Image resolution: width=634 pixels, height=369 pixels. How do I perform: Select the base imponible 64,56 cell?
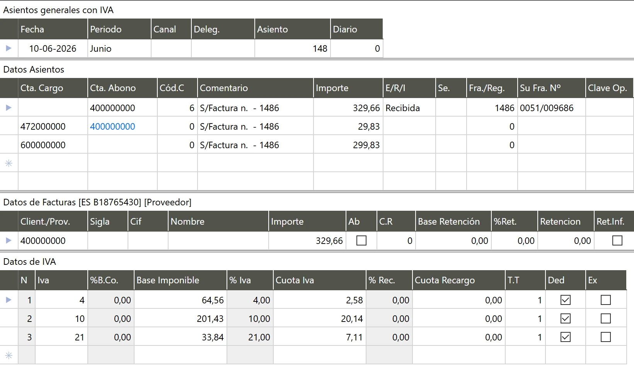pyautogui.click(x=181, y=300)
